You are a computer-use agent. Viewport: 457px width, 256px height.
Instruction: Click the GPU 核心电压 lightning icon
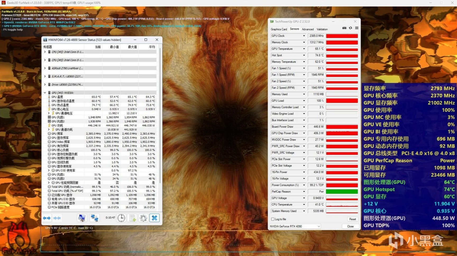[49, 109]
